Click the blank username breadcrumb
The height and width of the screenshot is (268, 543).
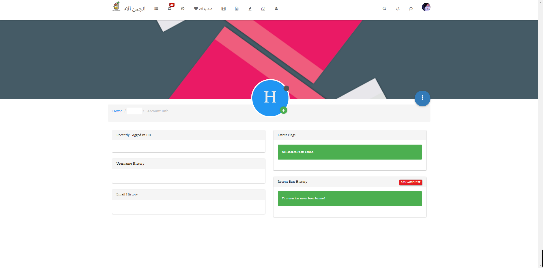(x=134, y=111)
